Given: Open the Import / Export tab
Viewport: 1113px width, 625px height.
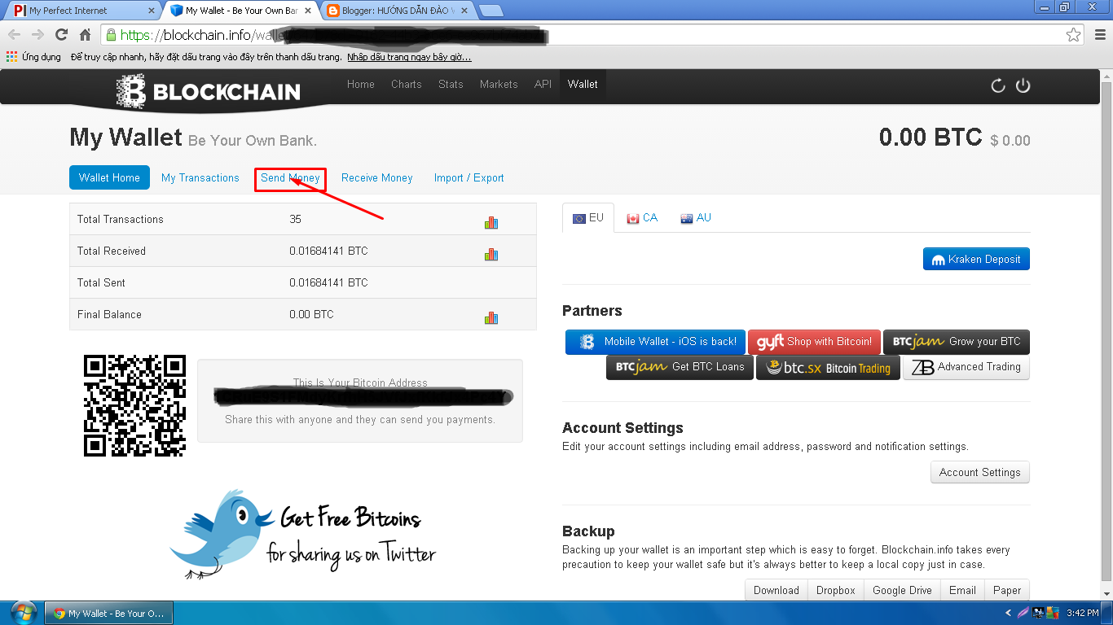Looking at the screenshot, I should [x=469, y=177].
